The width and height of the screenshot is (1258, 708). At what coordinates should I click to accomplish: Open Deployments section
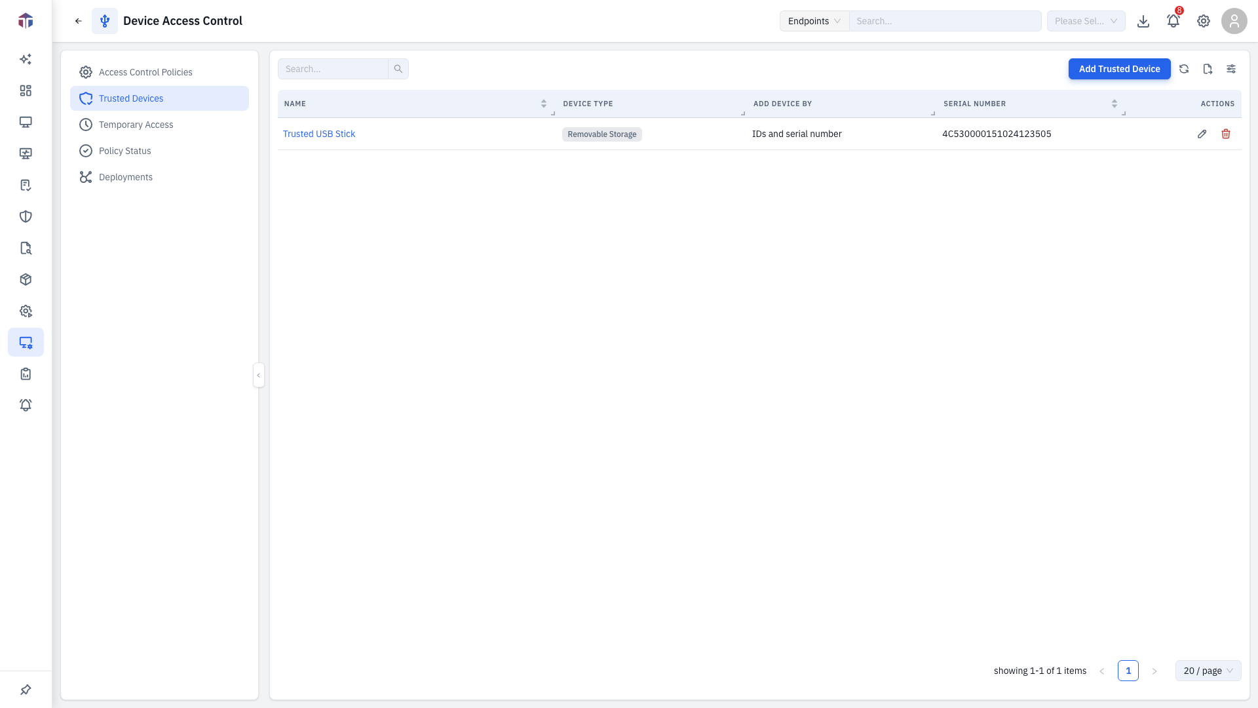coord(159,177)
